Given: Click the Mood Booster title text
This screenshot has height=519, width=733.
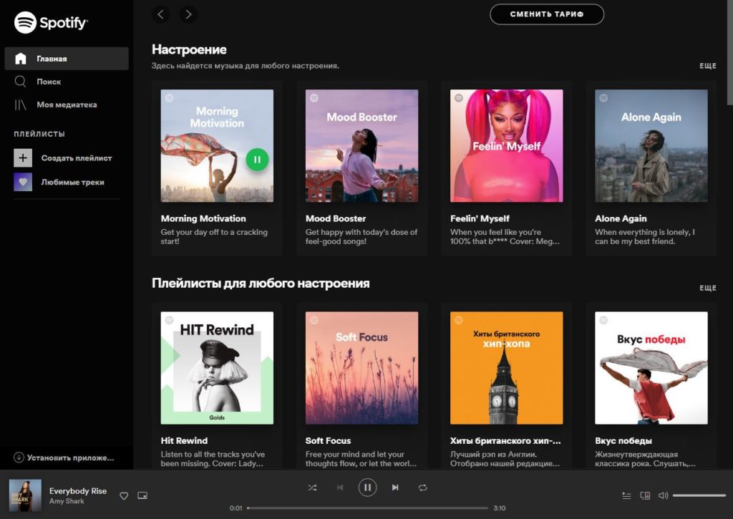Looking at the screenshot, I should pyautogui.click(x=336, y=218).
